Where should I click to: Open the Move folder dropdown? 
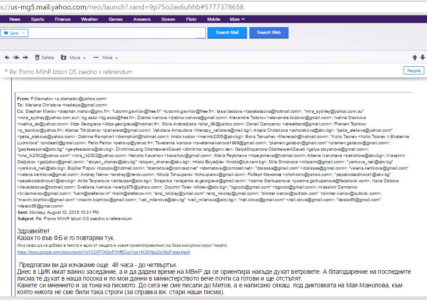click(70, 57)
